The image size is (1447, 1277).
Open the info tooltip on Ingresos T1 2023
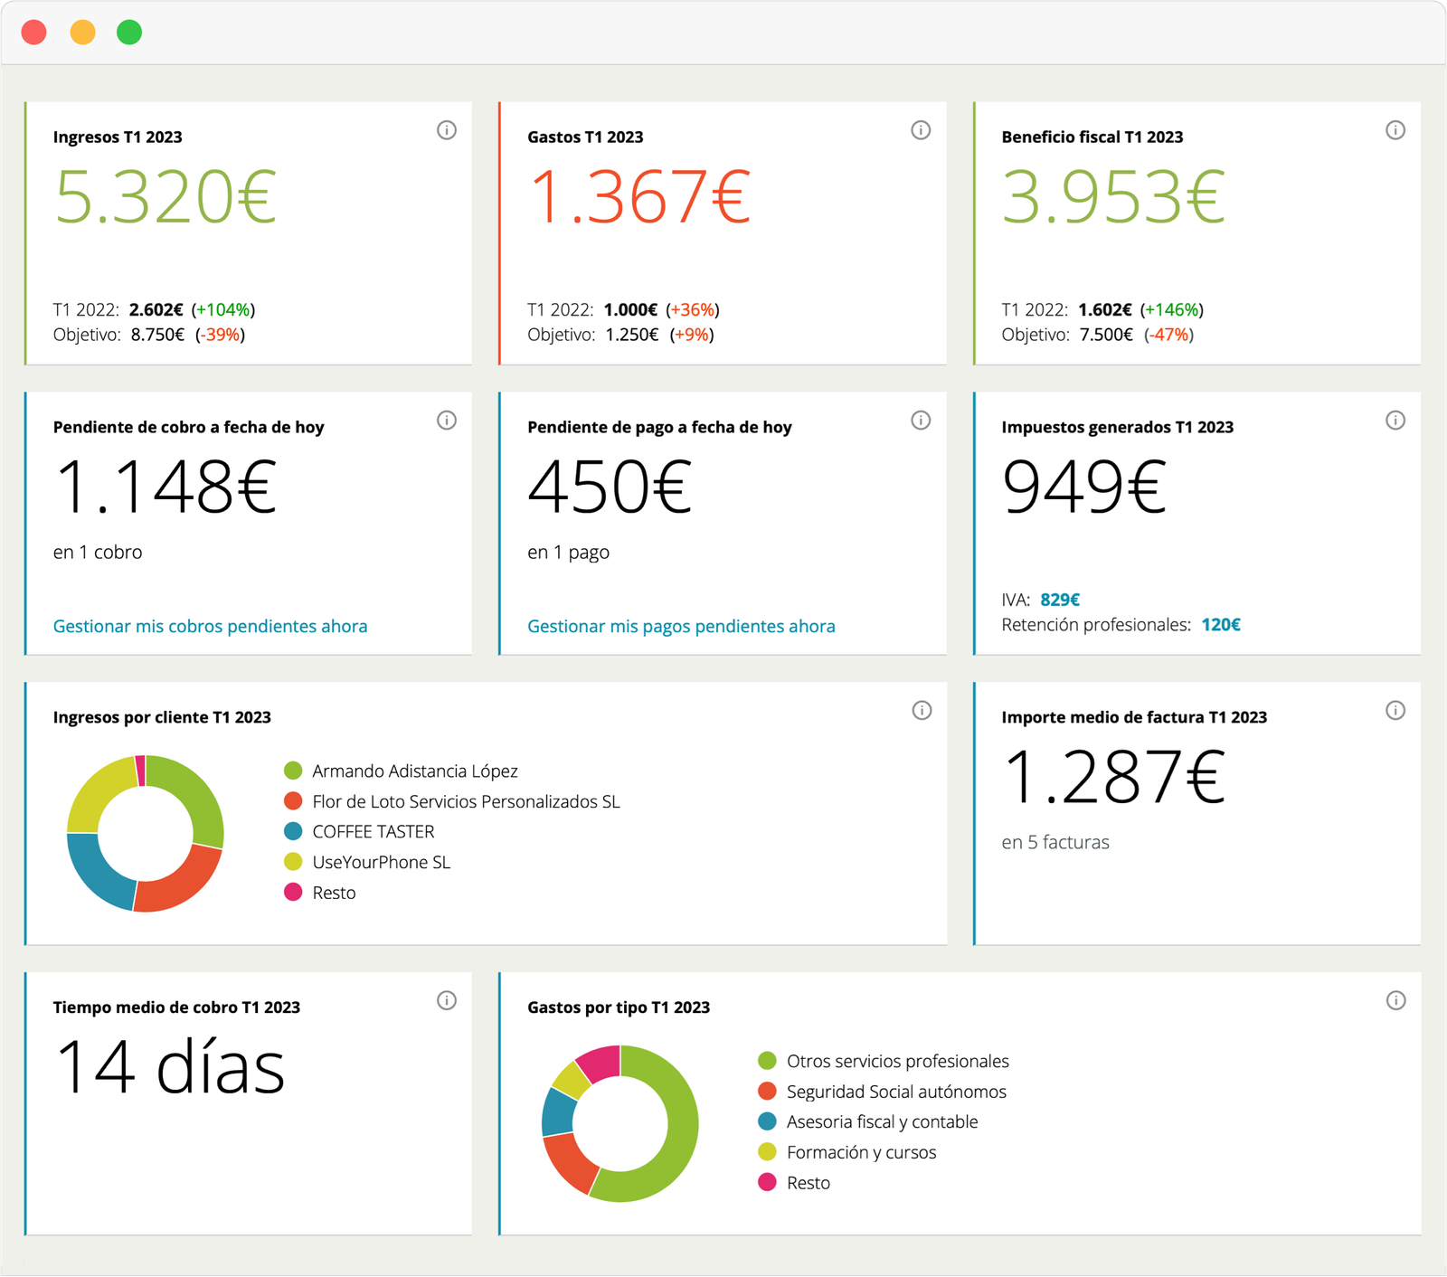tap(447, 129)
